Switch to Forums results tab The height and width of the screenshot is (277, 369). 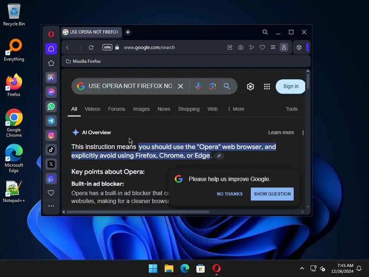pyautogui.click(x=116, y=109)
